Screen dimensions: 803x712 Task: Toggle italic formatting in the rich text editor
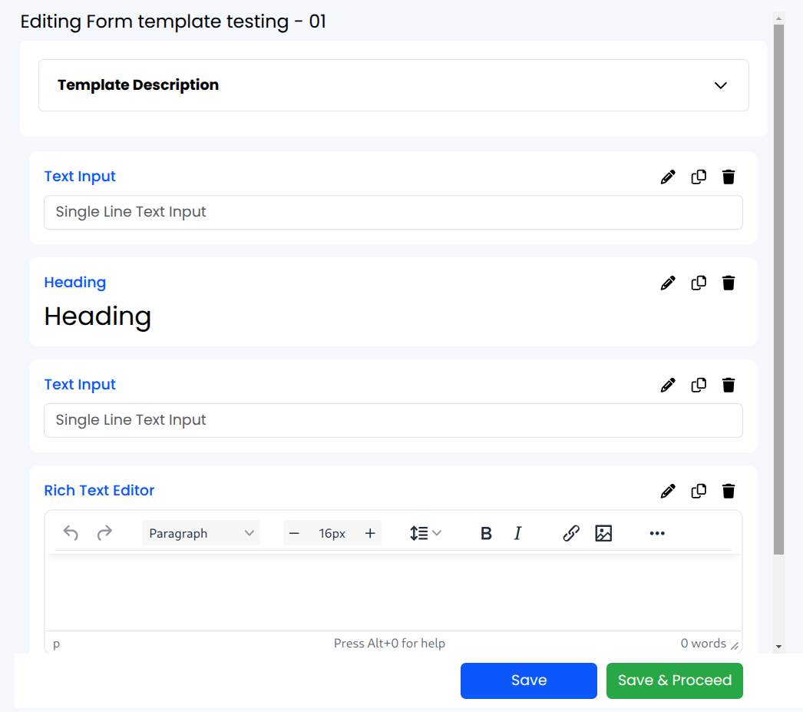(x=517, y=533)
